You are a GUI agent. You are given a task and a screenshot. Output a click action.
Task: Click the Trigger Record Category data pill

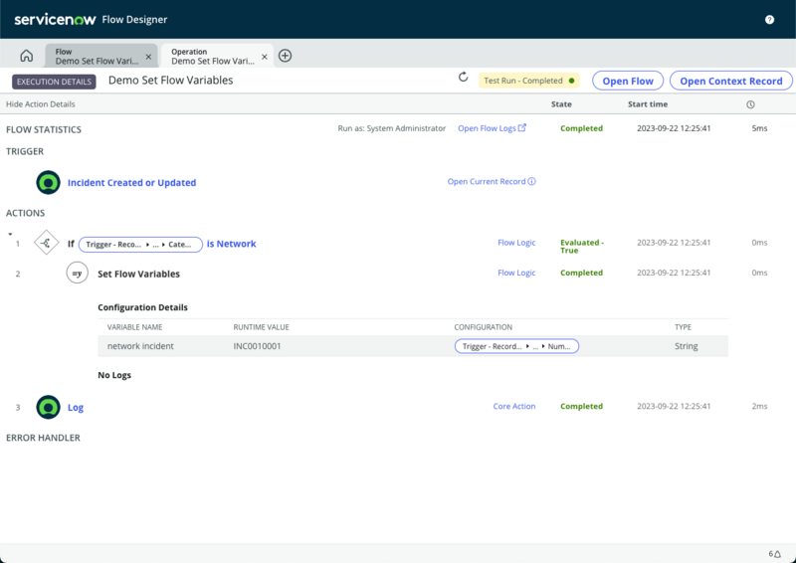(x=140, y=244)
